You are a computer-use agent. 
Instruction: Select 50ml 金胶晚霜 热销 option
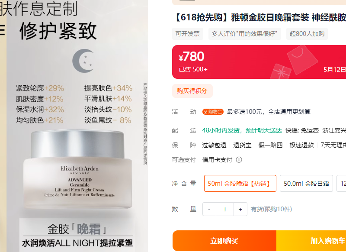[x=240, y=183]
